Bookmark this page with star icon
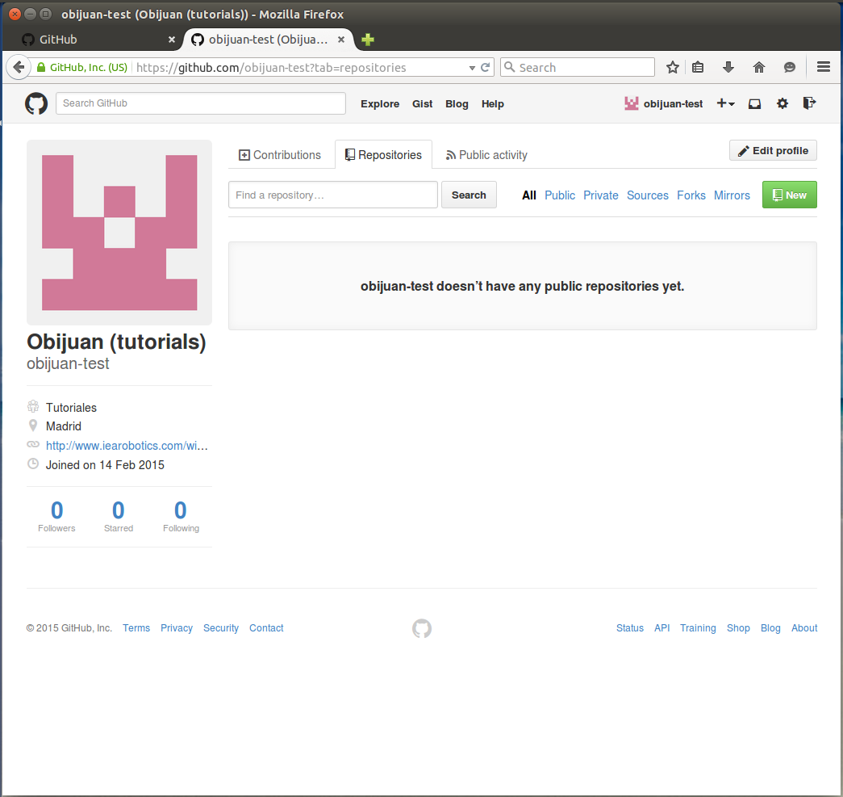 click(672, 68)
